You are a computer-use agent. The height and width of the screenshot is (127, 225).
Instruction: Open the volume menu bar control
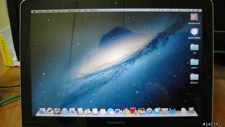(x=163, y=10)
